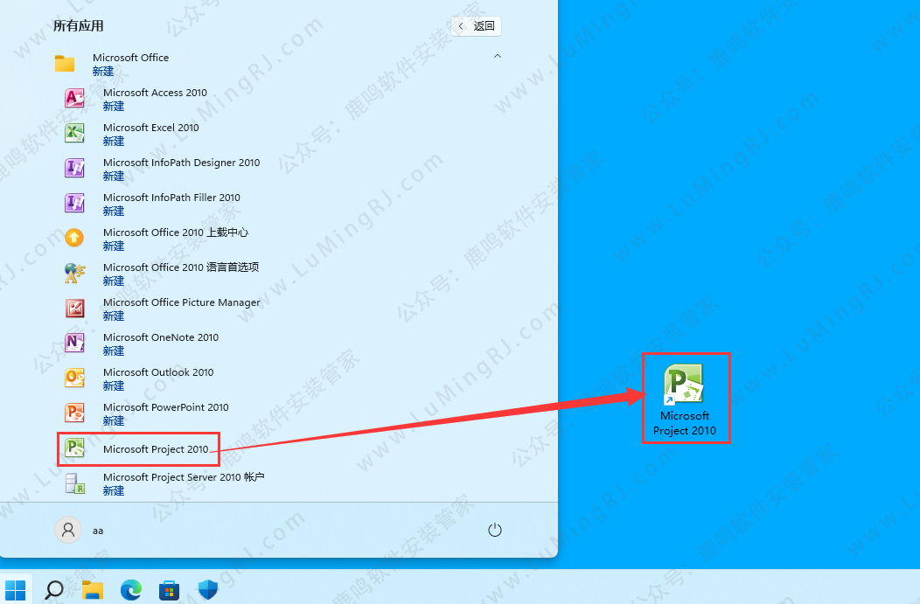Click the Microsoft OneNote 2010 label
The width and height of the screenshot is (920, 604).
(x=161, y=337)
